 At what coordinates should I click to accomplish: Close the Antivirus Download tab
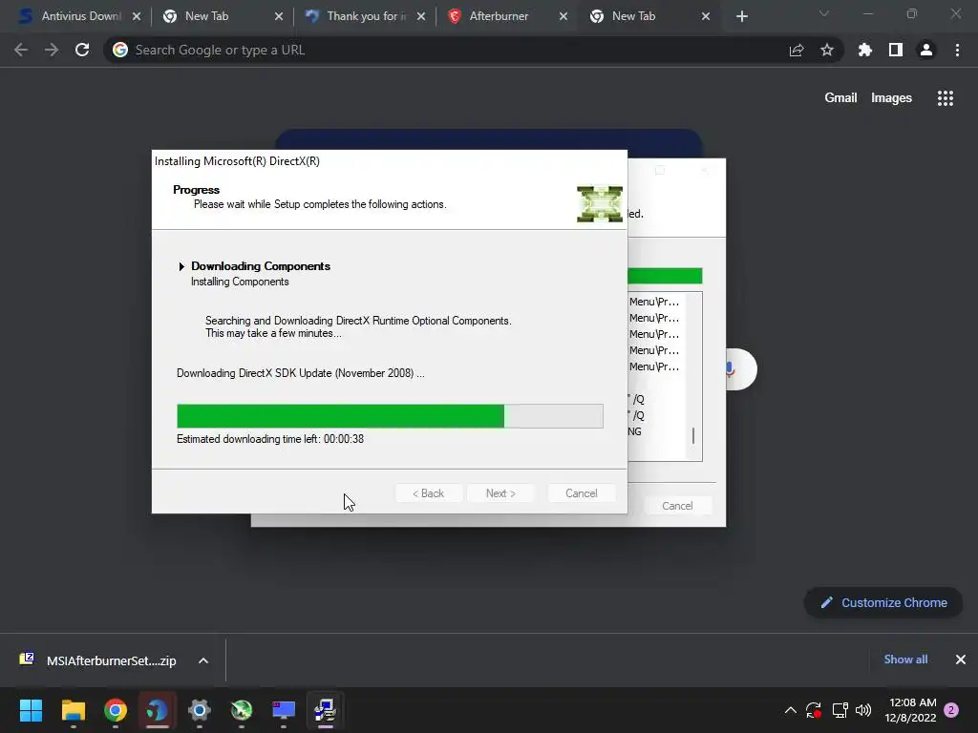coord(137,16)
